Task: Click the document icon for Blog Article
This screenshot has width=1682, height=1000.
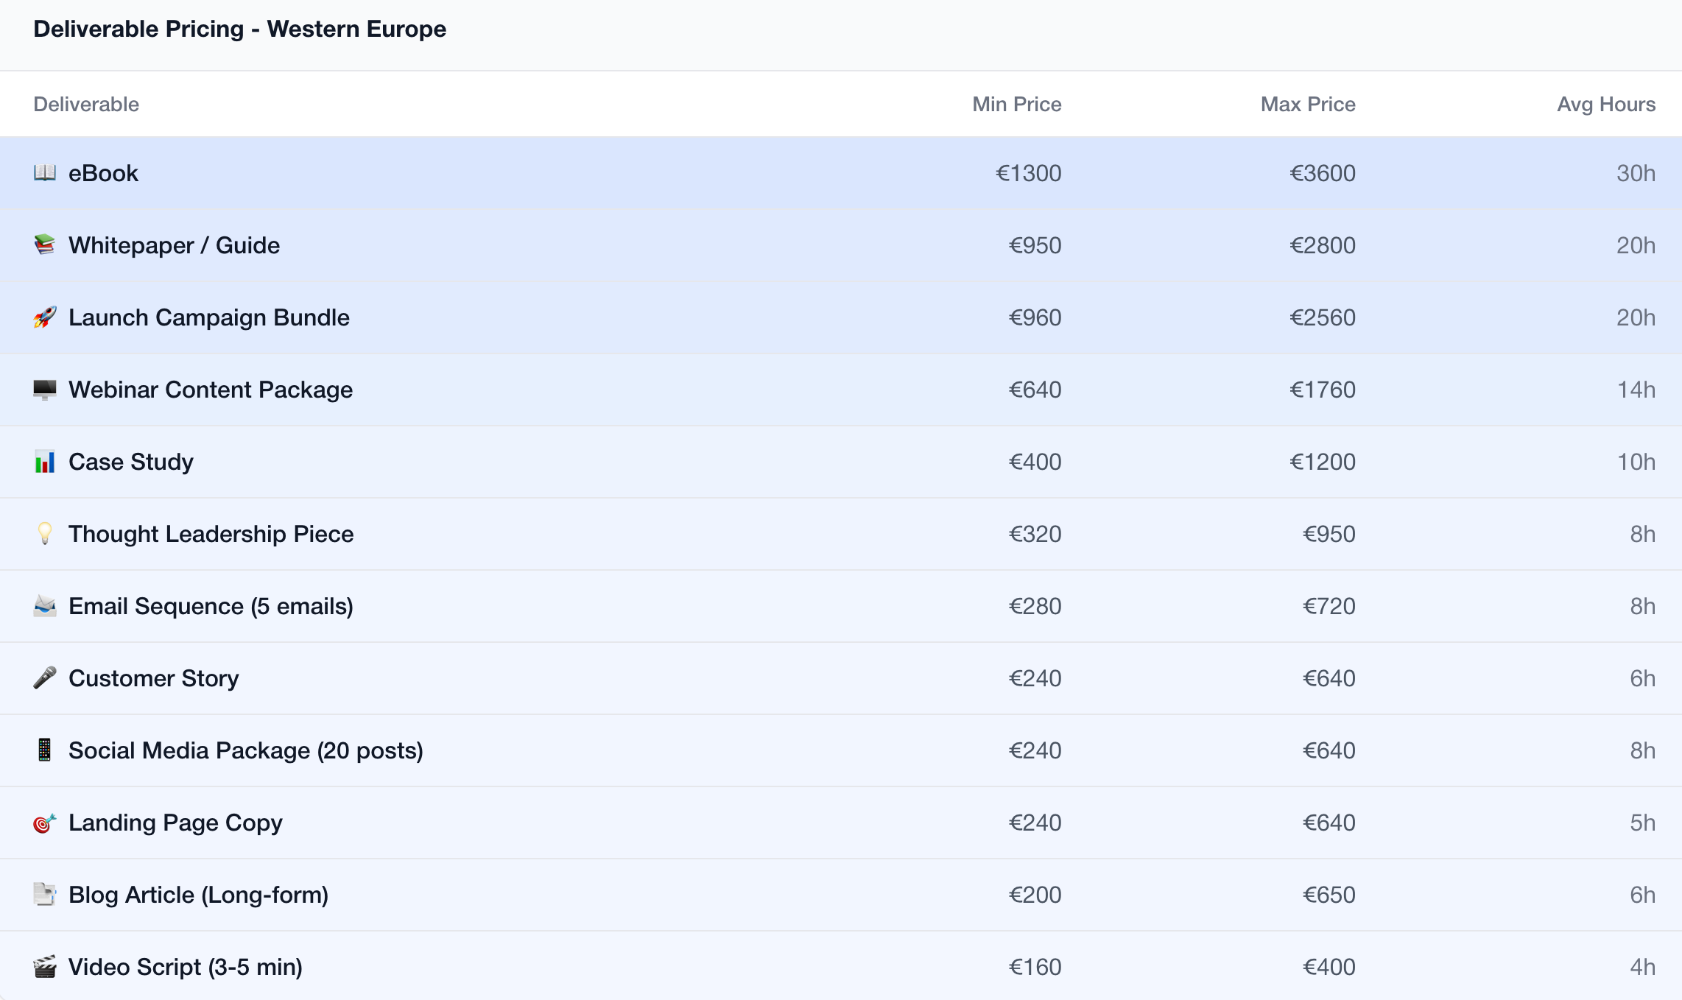Action: pos(45,895)
